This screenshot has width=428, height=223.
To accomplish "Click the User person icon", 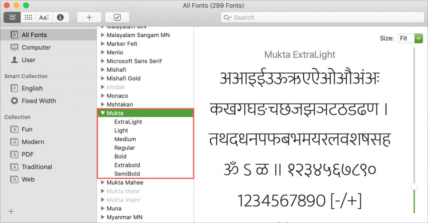I will pyautogui.click(x=14, y=60).
